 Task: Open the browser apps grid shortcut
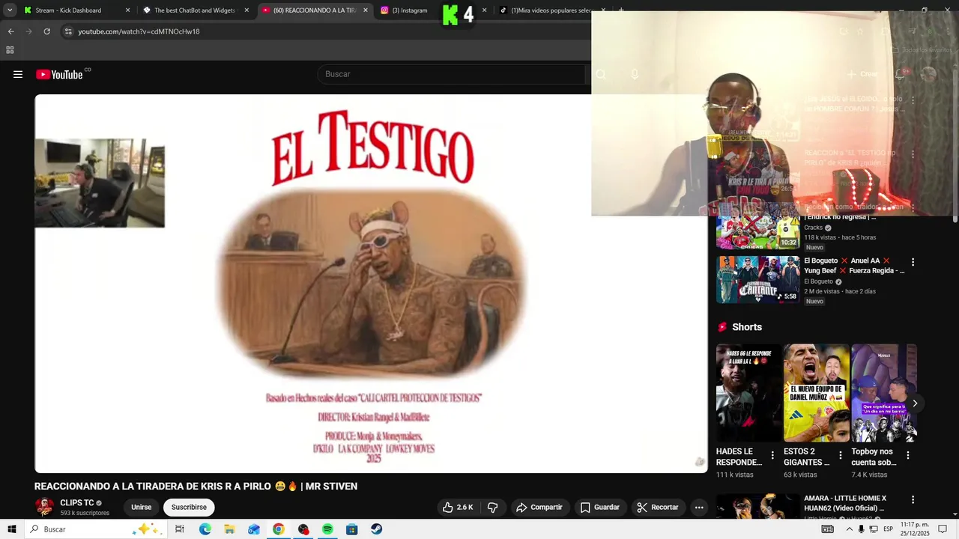pyautogui.click(x=10, y=50)
